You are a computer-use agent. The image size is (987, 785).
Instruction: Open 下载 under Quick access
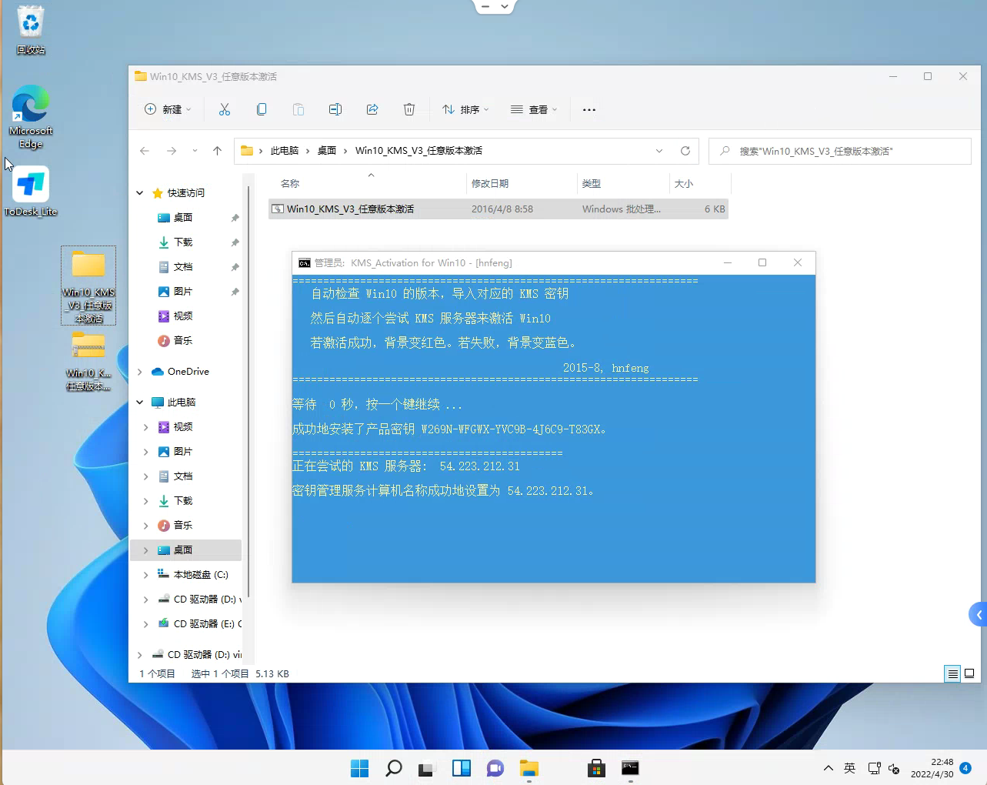pos(183,242)
